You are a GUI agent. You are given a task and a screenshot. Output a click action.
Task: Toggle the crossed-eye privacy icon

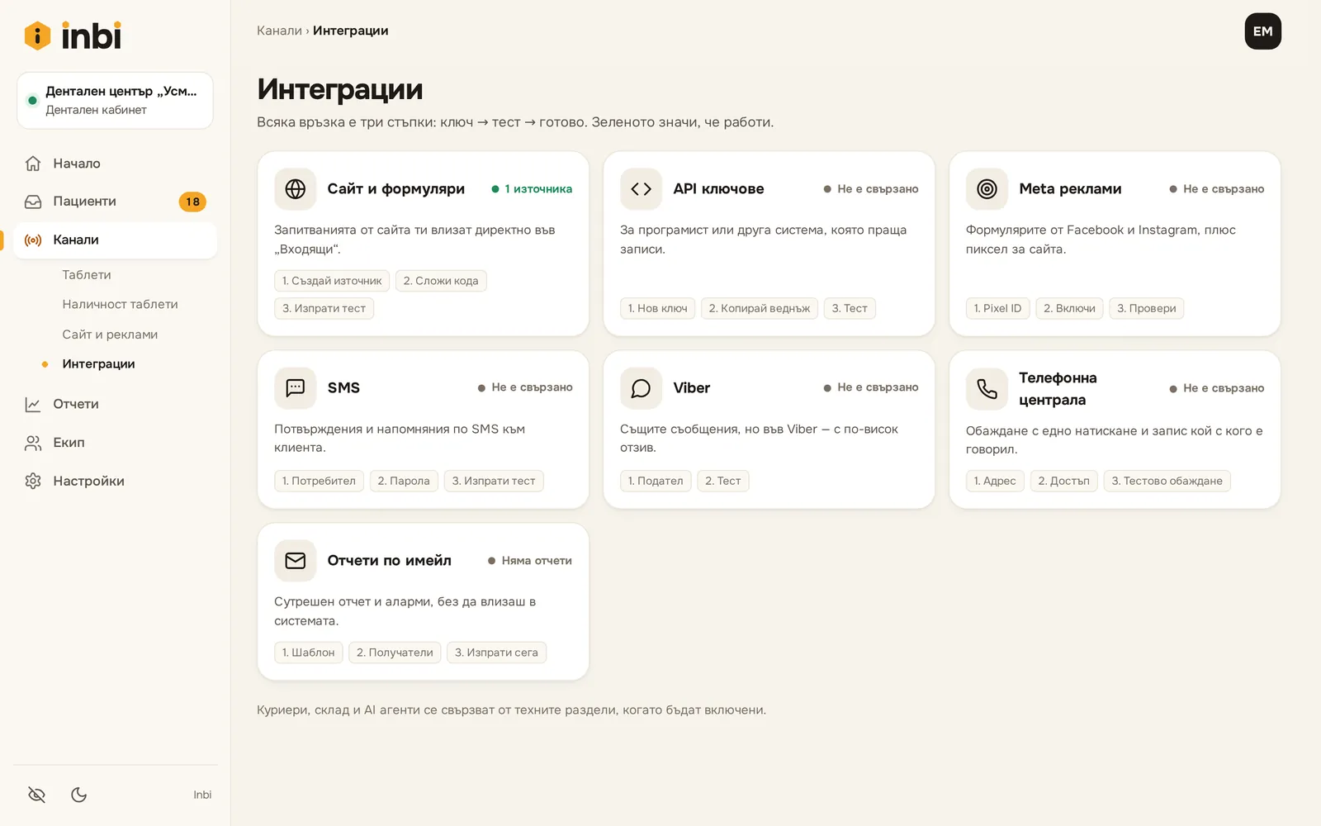click(x=36, y=795)
